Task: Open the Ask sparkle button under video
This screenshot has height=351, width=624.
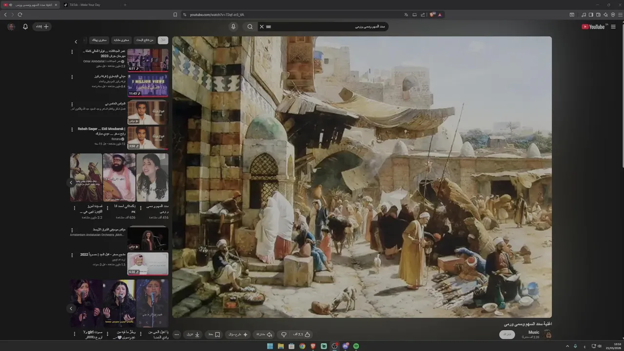Action: (x=237, y=334)
